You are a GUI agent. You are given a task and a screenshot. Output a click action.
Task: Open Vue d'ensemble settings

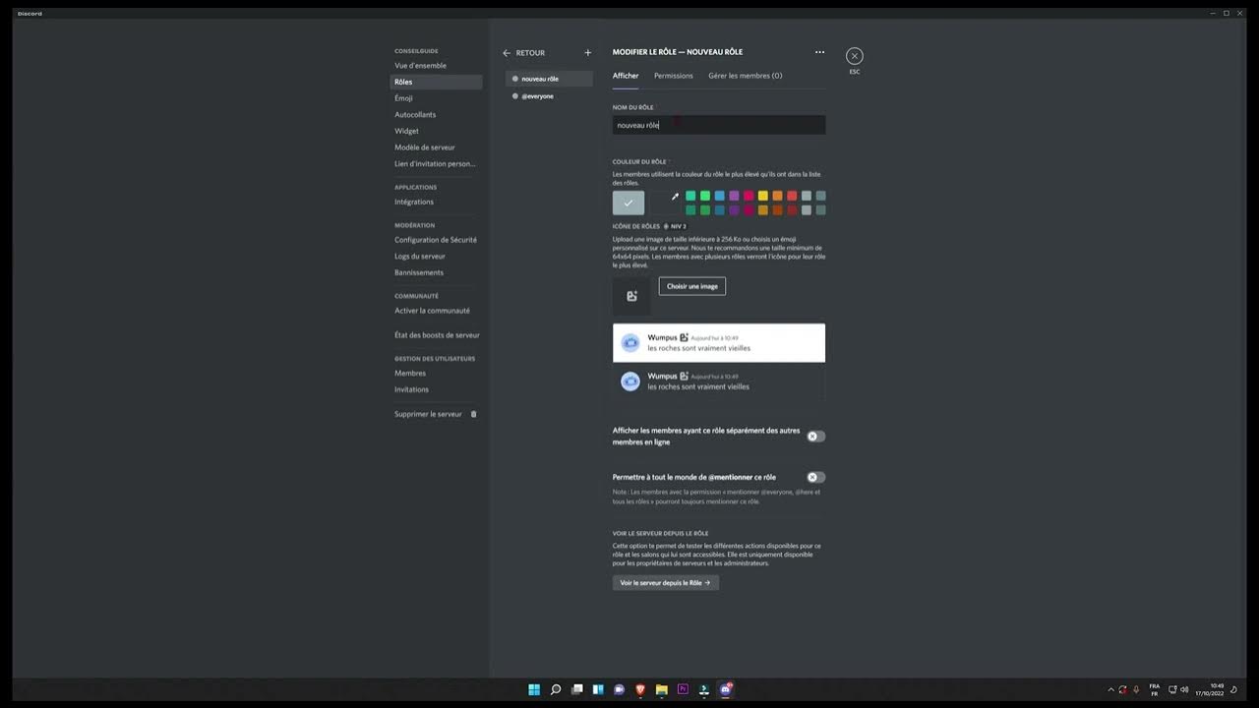[436, 66]
